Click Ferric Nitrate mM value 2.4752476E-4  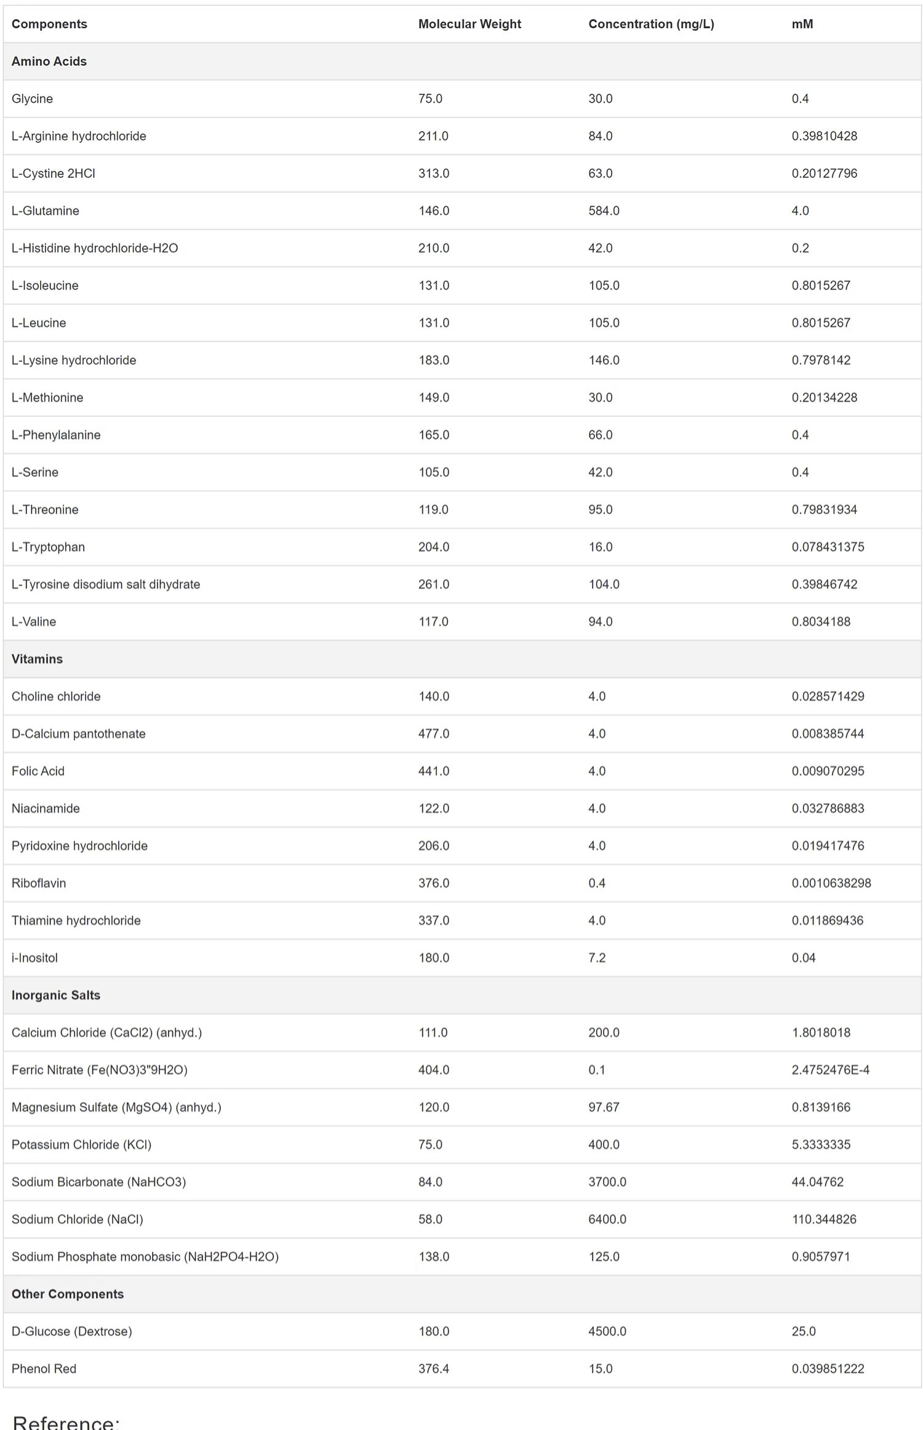click(831, 1070)
